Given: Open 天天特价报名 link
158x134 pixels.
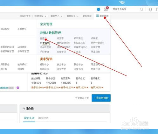Looking at the screenshot, I should tap(98, 43).
